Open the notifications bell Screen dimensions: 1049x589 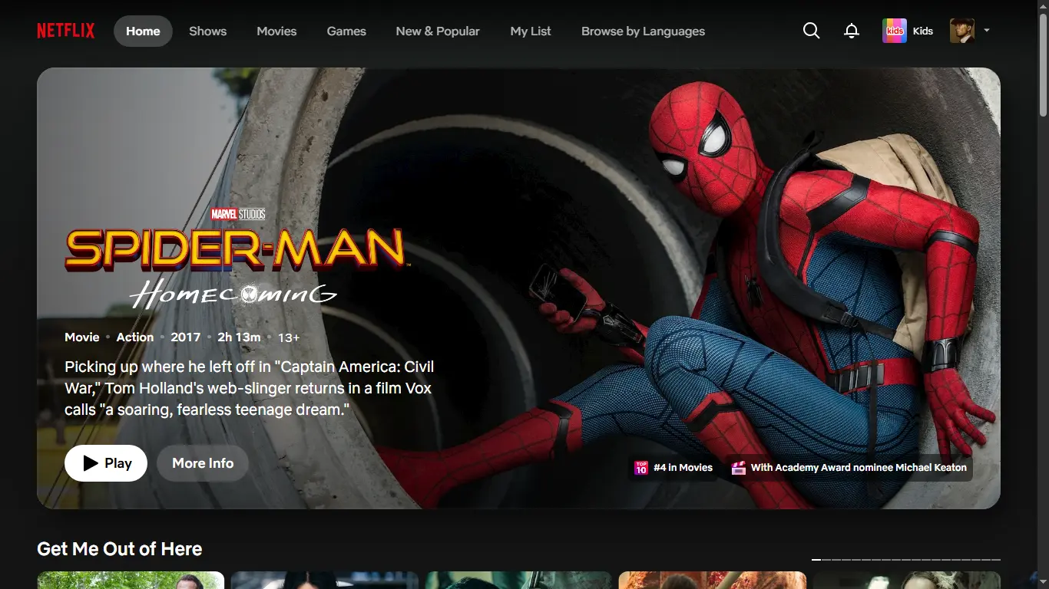pos(852,31)
